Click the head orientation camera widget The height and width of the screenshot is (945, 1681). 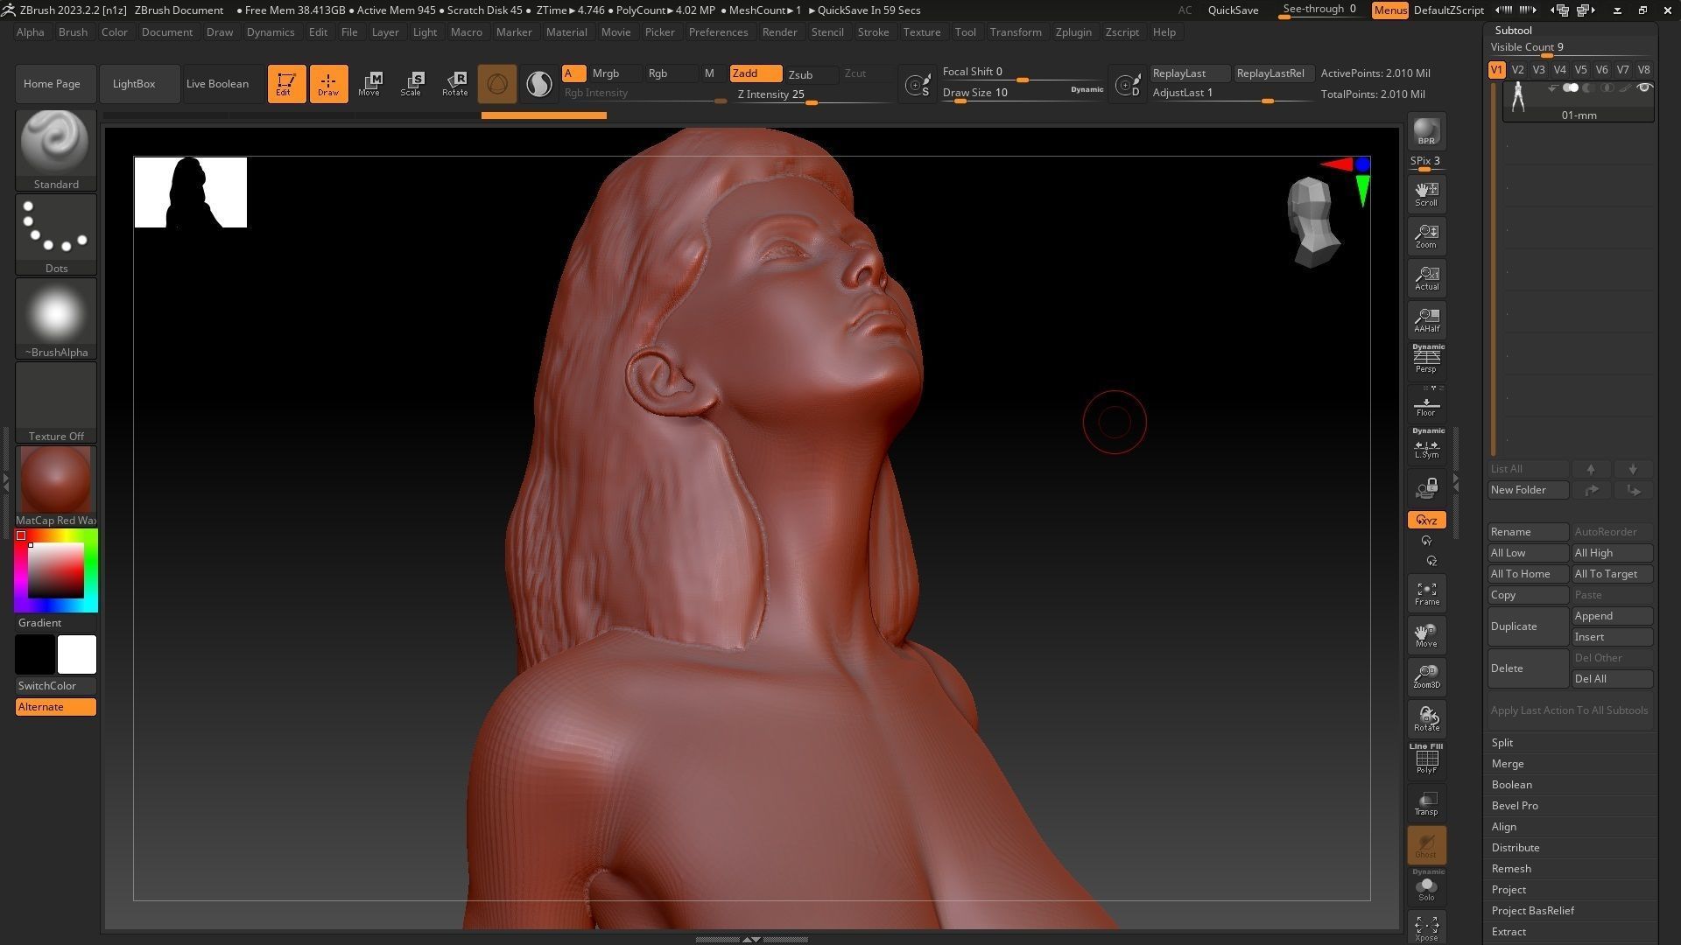pyautogui.click(x=1313, y=222)
